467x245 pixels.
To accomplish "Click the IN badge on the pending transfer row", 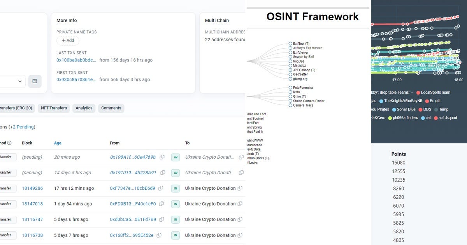I will point(175,157).
